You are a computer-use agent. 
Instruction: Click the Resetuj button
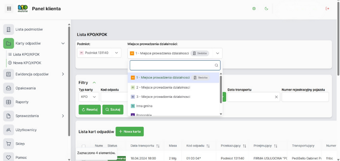90,110
